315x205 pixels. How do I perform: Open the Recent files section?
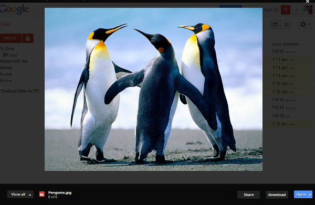[6, 74]
